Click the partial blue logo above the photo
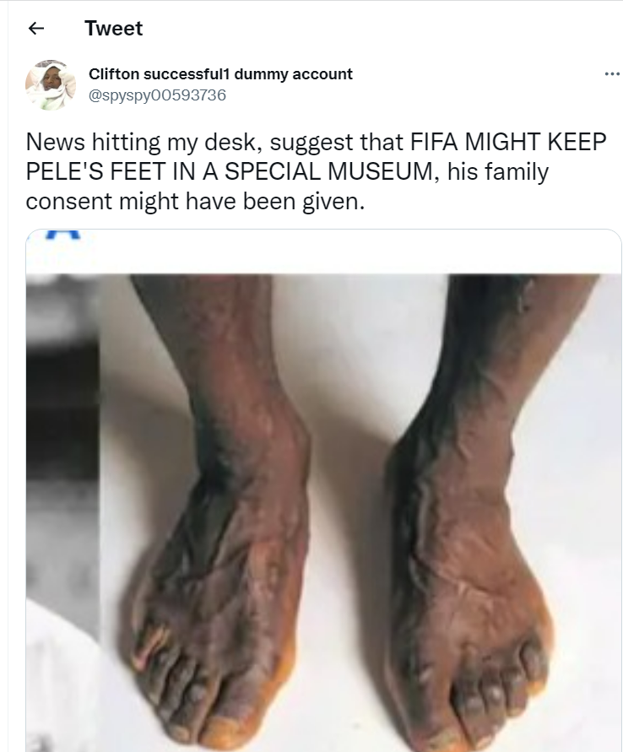The width and height of the screenshot is (623, 752). click(62, 235)
